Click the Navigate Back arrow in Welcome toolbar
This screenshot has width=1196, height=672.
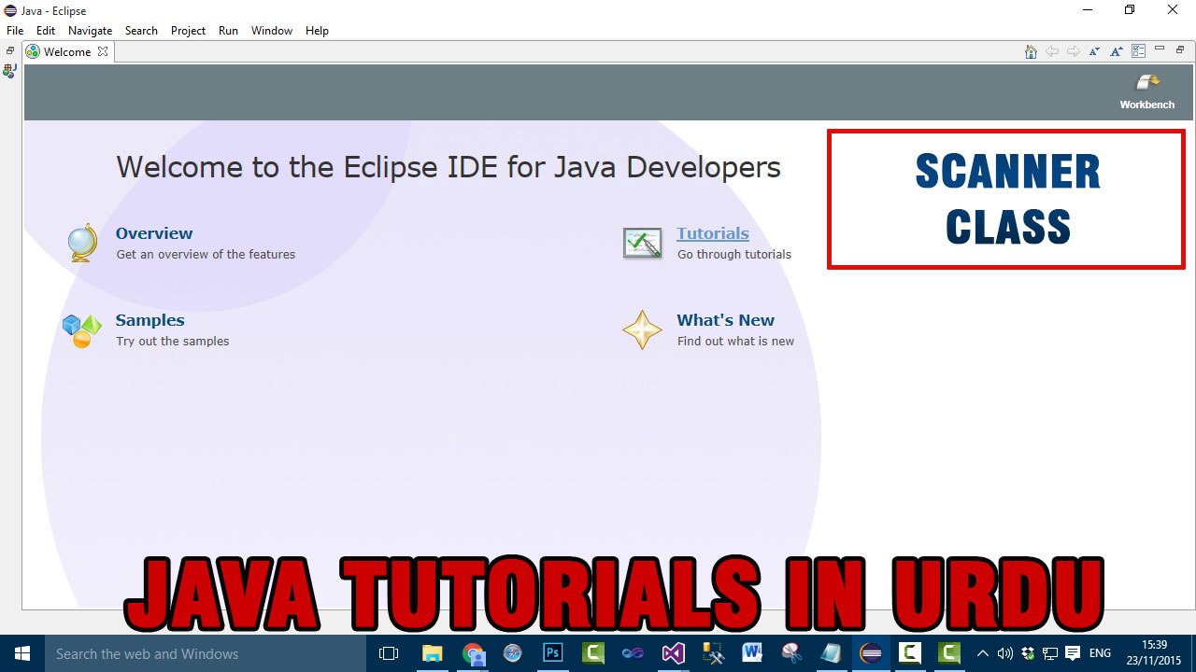tap(1052, 51)
